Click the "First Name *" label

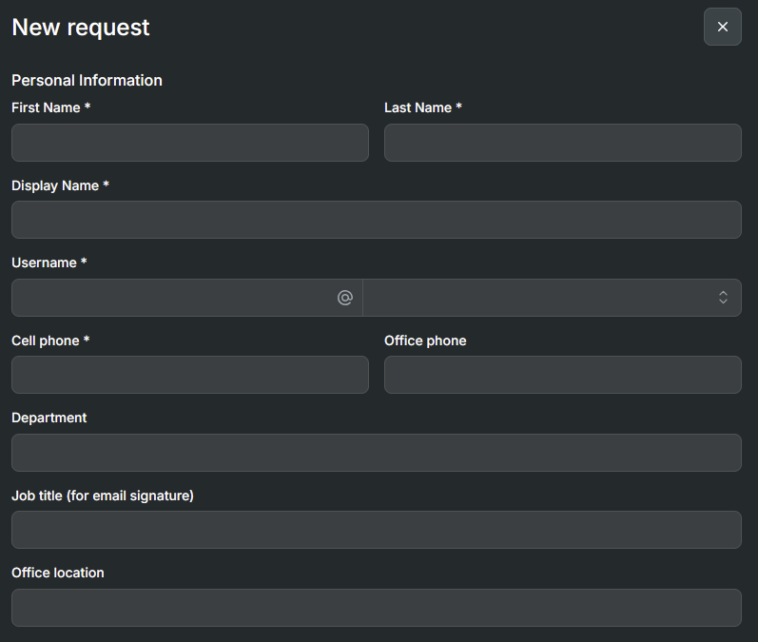click(x=50, y=107)
